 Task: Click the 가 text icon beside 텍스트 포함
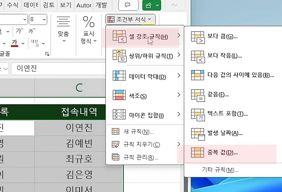coord(198,115)
